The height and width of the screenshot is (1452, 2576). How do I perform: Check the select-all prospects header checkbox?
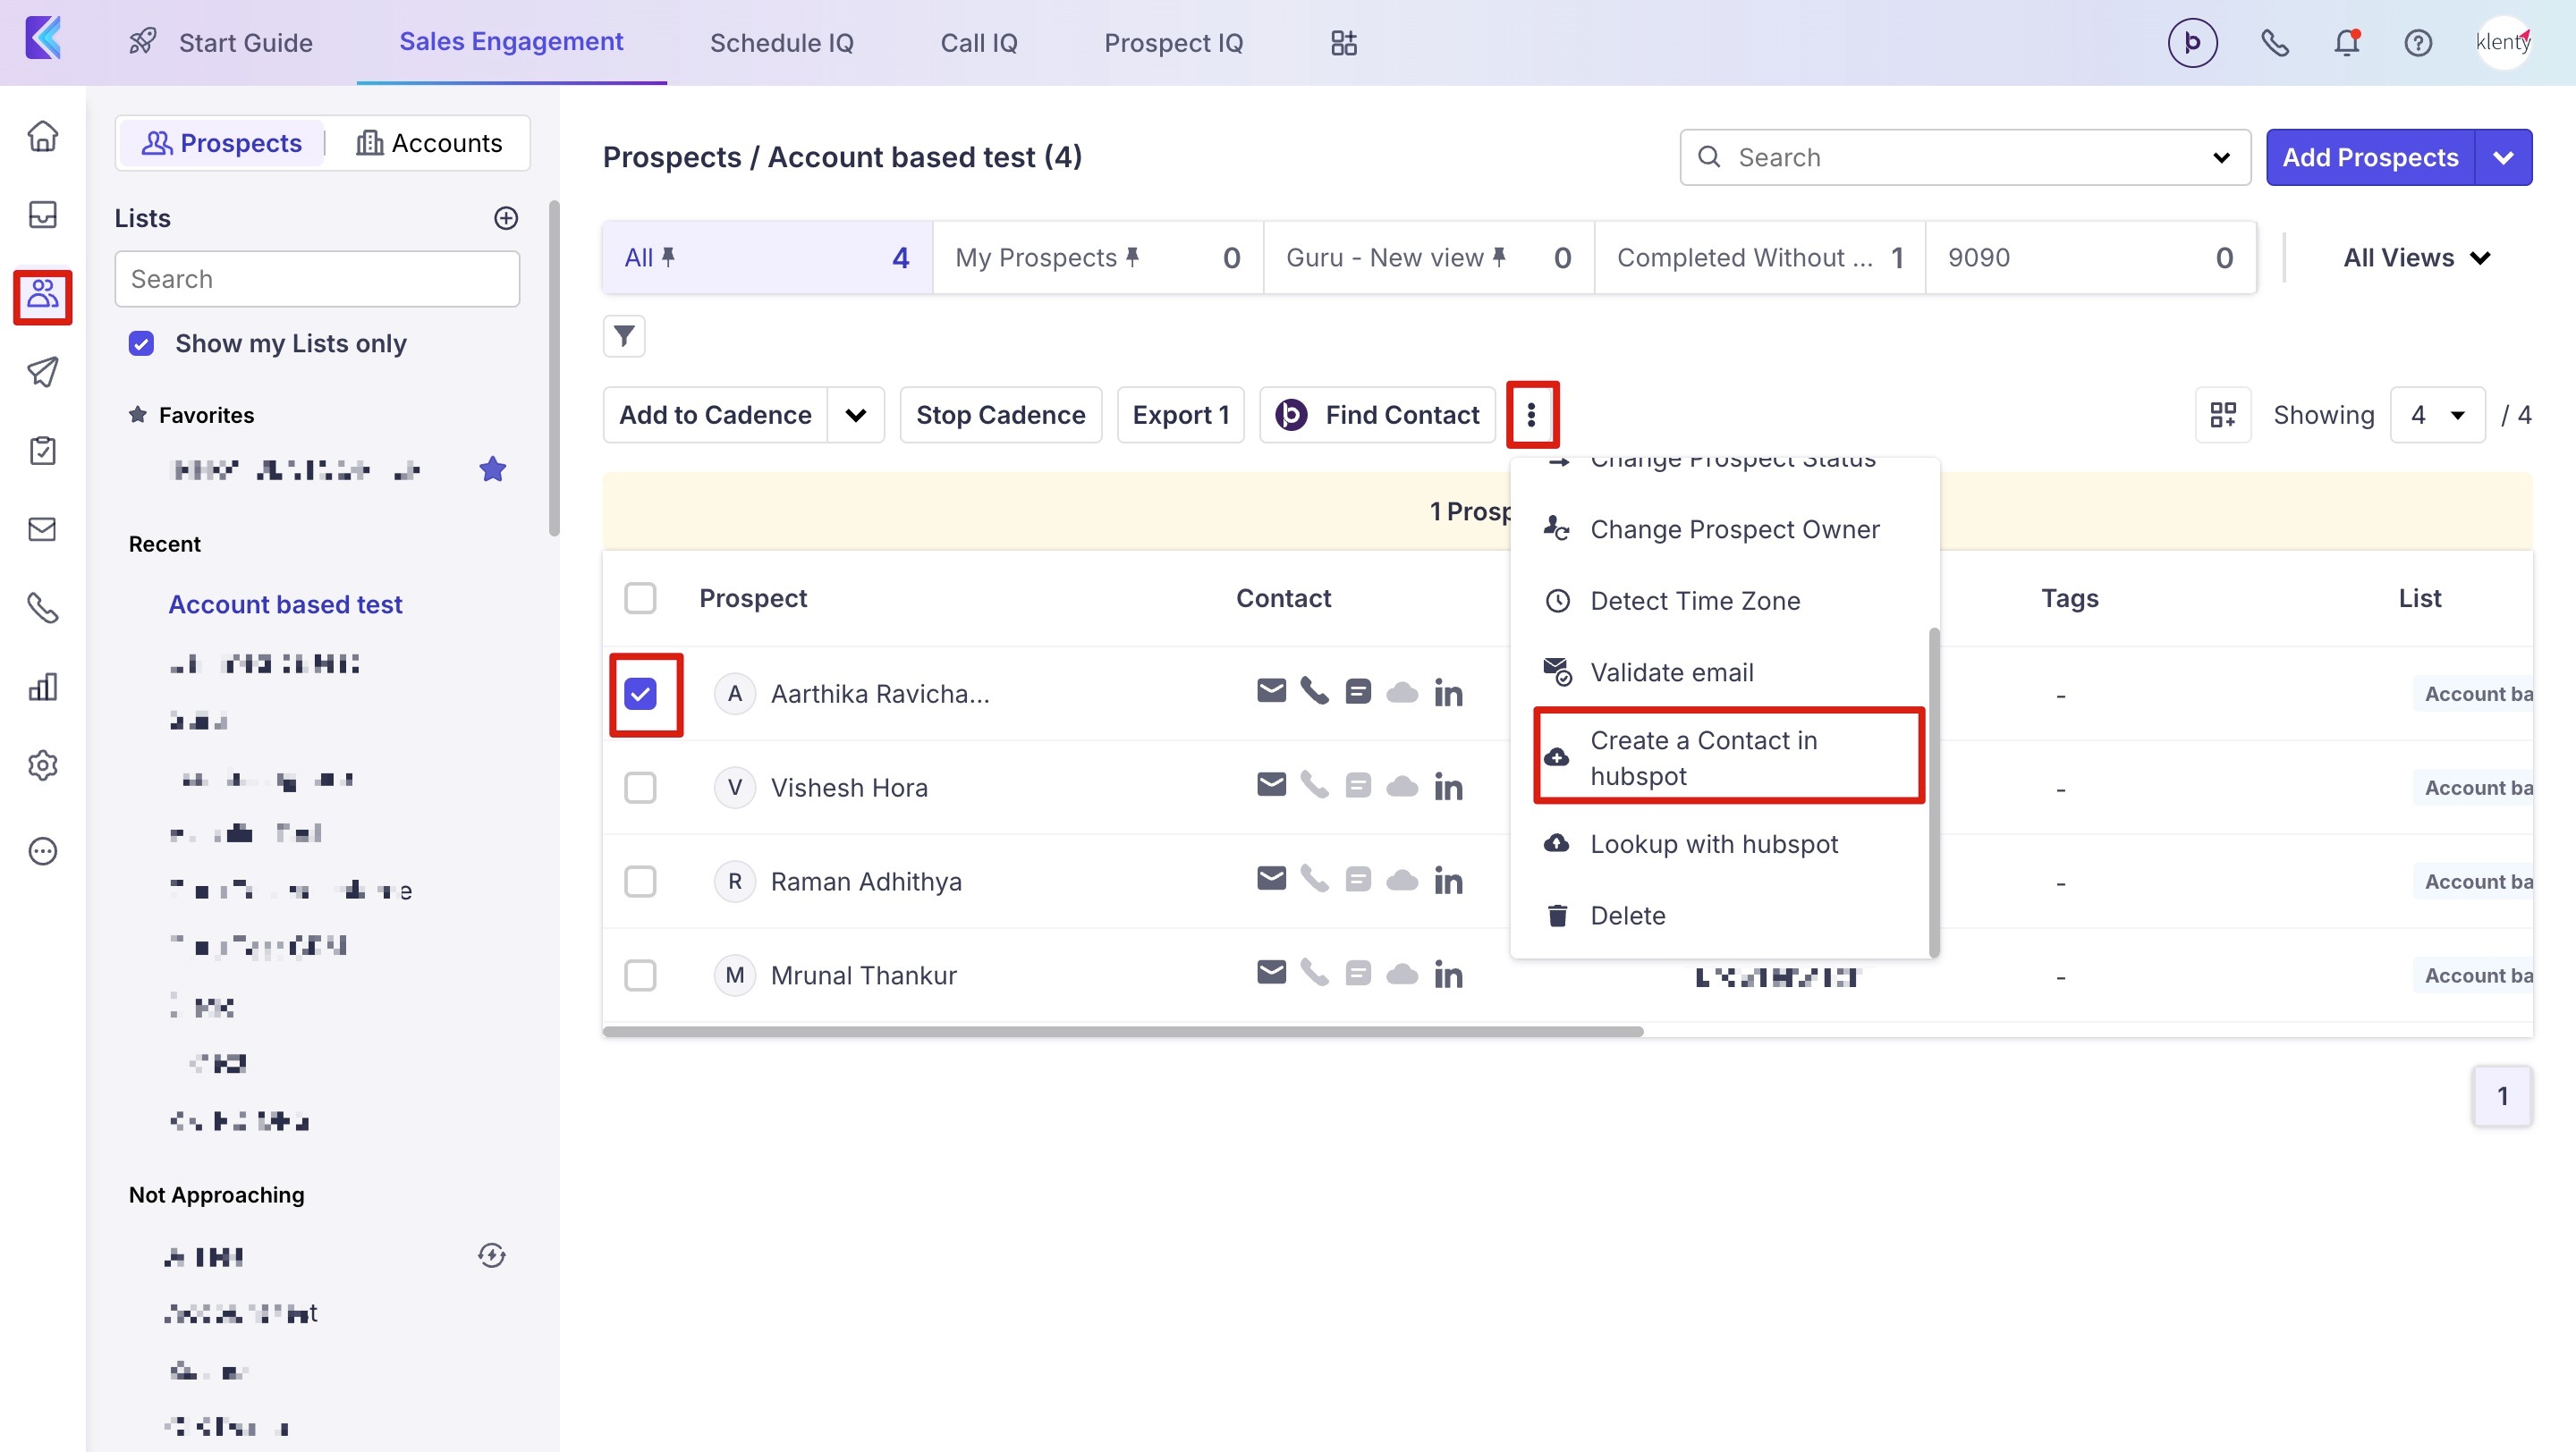(640, 597)
